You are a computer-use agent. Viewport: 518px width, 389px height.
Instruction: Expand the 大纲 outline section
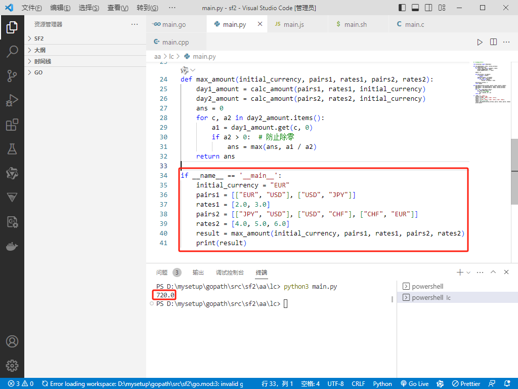[x=85, y=50]
